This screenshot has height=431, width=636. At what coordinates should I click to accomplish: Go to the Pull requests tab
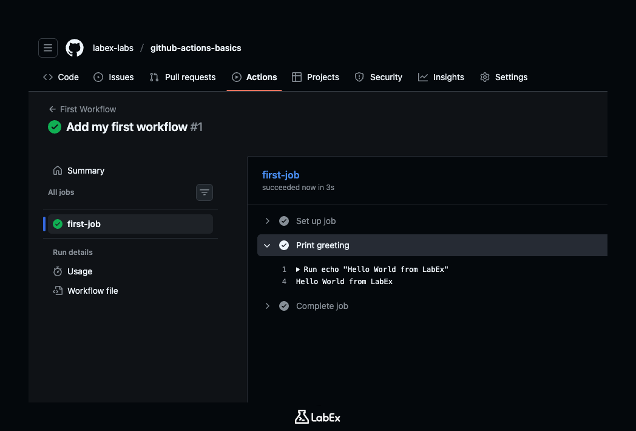pos(183,77)
